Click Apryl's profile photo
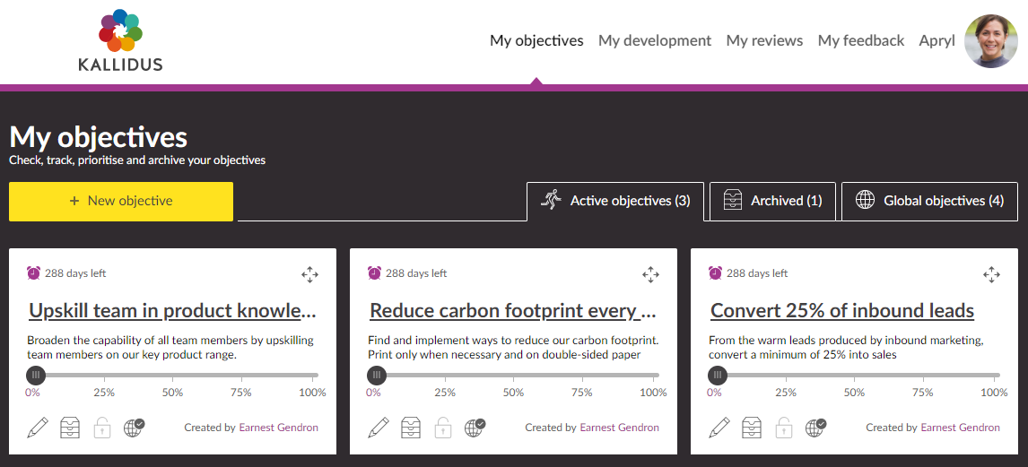 990,41
